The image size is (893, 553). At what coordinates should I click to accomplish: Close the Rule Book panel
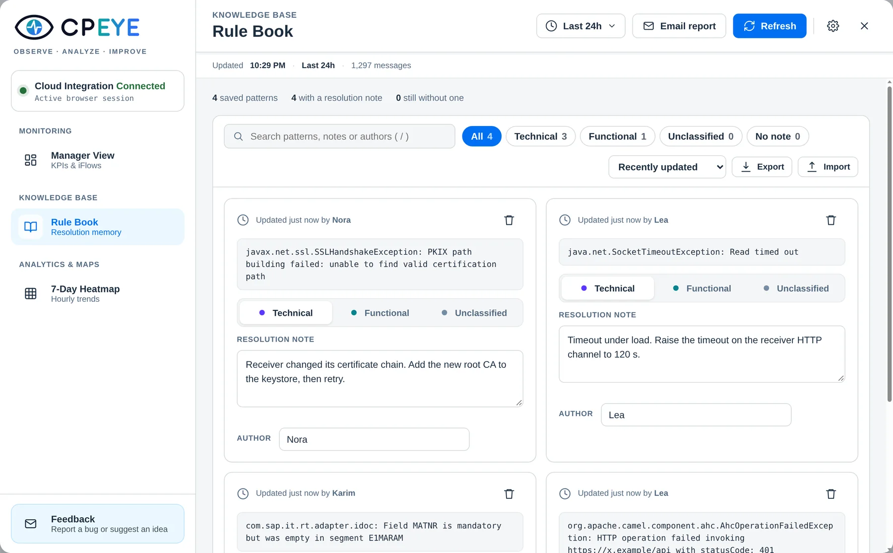click(864, 26)
